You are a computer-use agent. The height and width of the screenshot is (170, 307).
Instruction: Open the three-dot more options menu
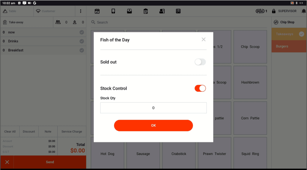click(81, 11)
